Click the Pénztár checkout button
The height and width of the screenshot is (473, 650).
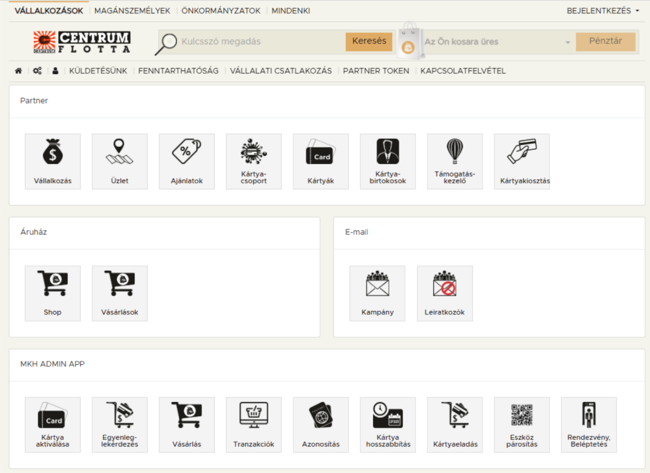point(605,42)
